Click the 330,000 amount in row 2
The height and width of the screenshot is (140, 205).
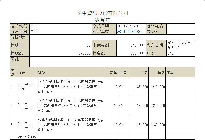click(157, 106)
